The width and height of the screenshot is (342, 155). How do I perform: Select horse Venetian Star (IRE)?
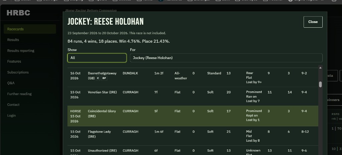(x=102, y=92)
